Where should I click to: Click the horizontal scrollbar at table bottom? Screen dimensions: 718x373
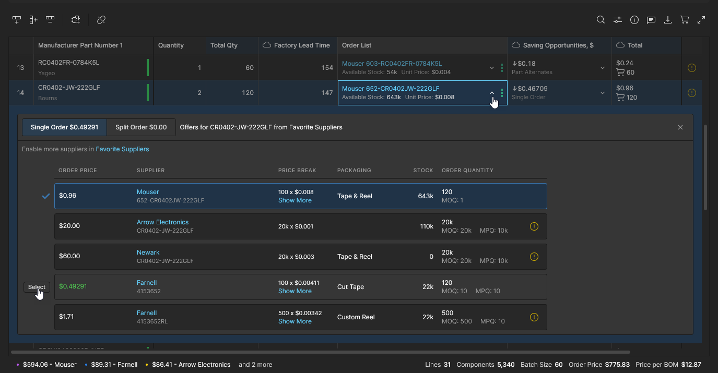coord(320,352)
